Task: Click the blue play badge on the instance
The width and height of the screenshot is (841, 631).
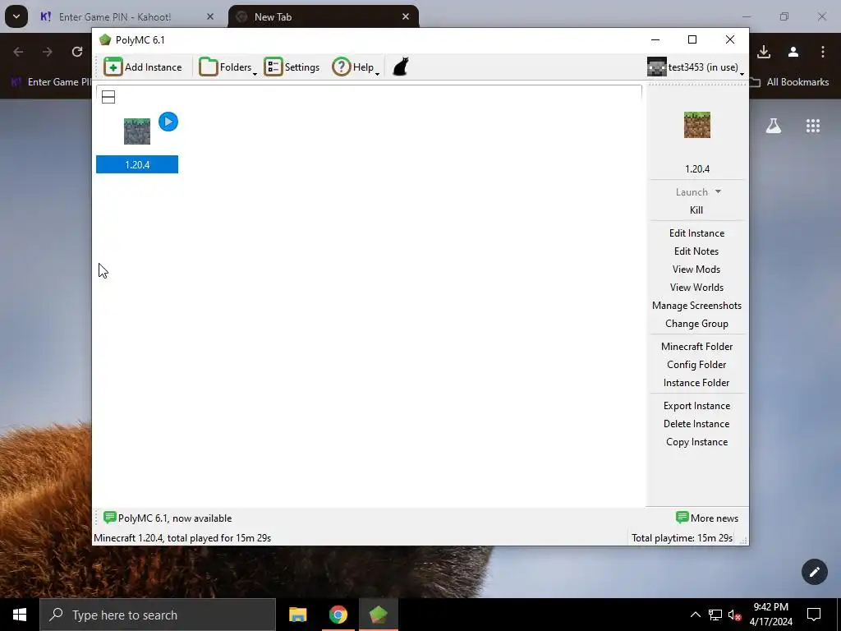Action: click(168, 122)
